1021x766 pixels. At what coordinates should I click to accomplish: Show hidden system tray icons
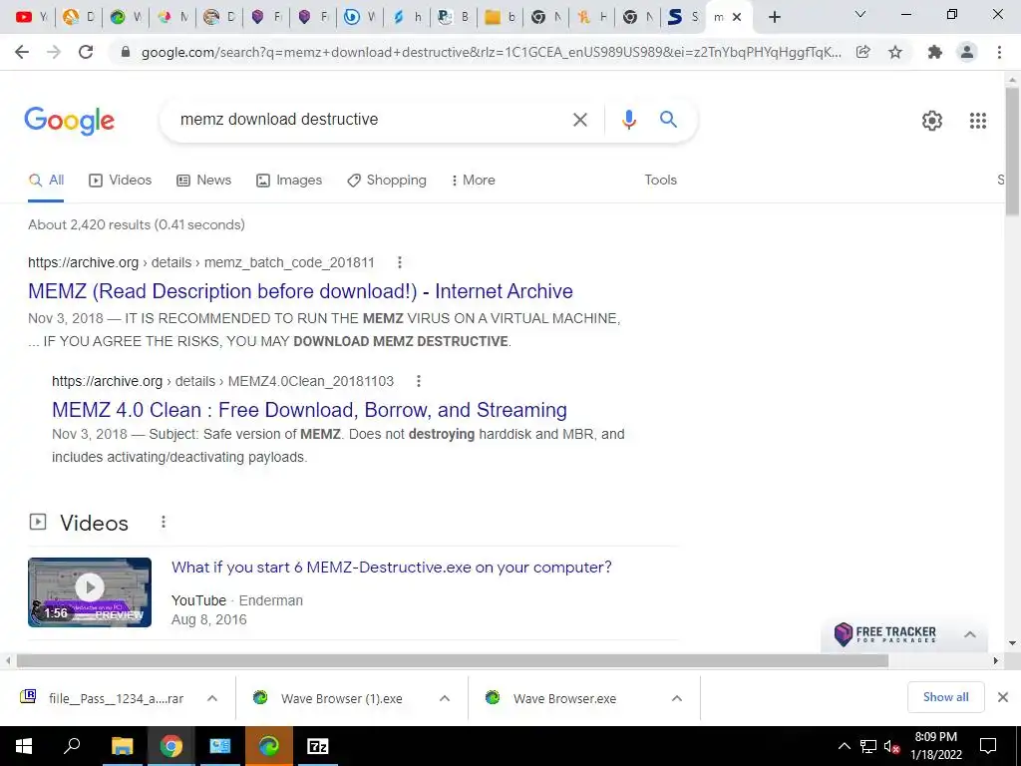(x=844, y=746)
